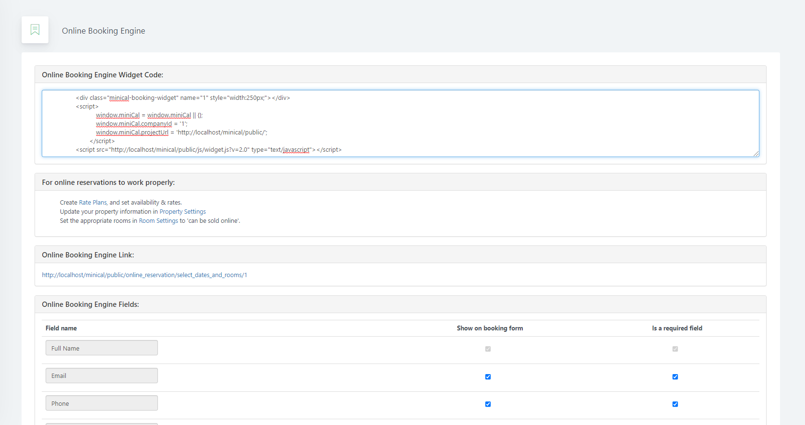Toggle Email required field checkbox

675,376
